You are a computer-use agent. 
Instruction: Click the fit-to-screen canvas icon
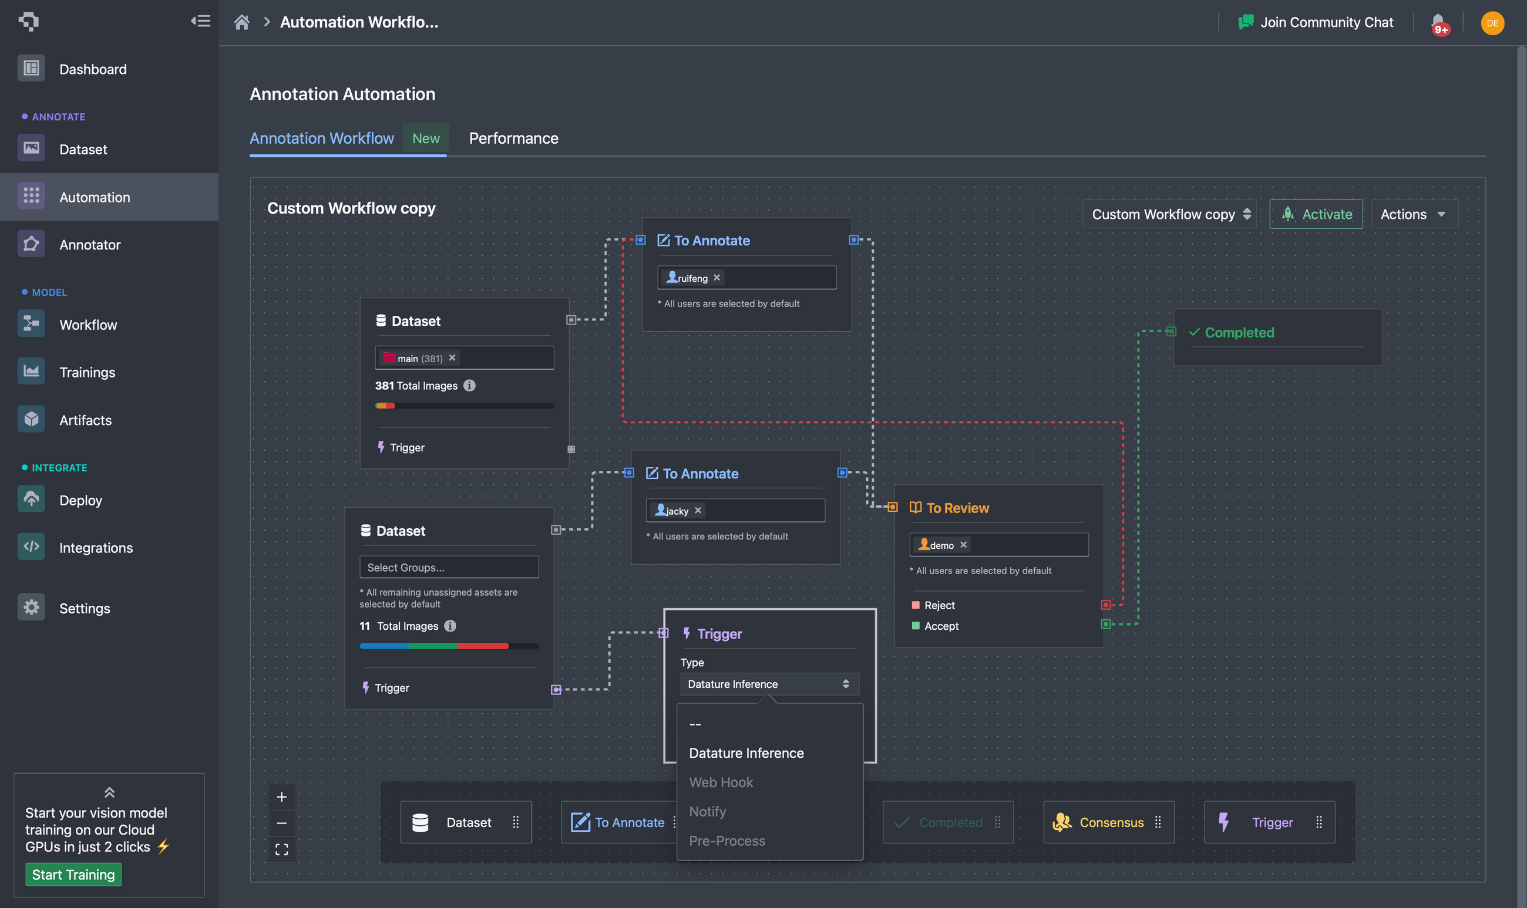tap(282, 849)
